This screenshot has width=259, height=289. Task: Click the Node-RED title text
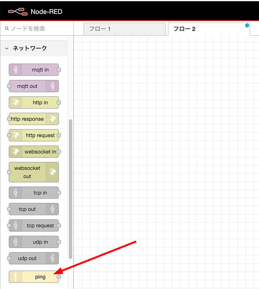tap(46, 12)
